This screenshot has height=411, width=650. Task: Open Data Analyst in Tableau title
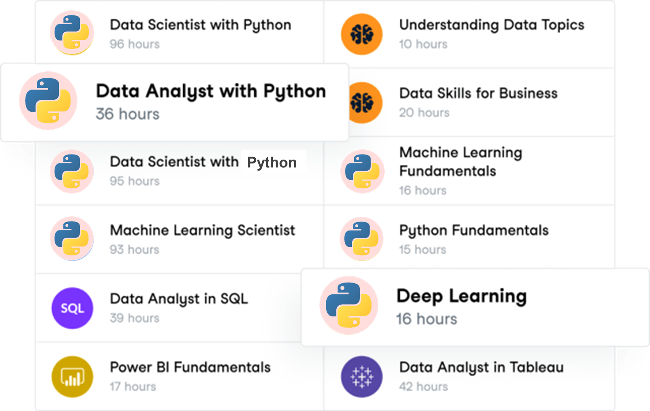click(x=481, y=367)
